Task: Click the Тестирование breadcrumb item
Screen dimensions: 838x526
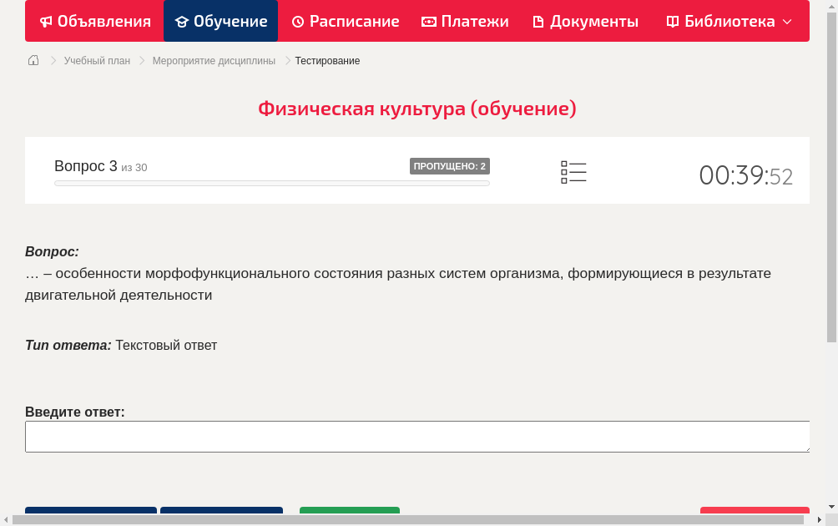Action: 327,61
